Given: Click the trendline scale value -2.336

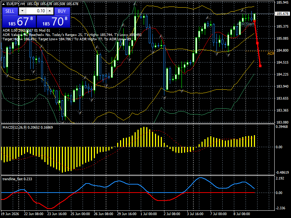Looking at the screenshot, I should 280,208.
